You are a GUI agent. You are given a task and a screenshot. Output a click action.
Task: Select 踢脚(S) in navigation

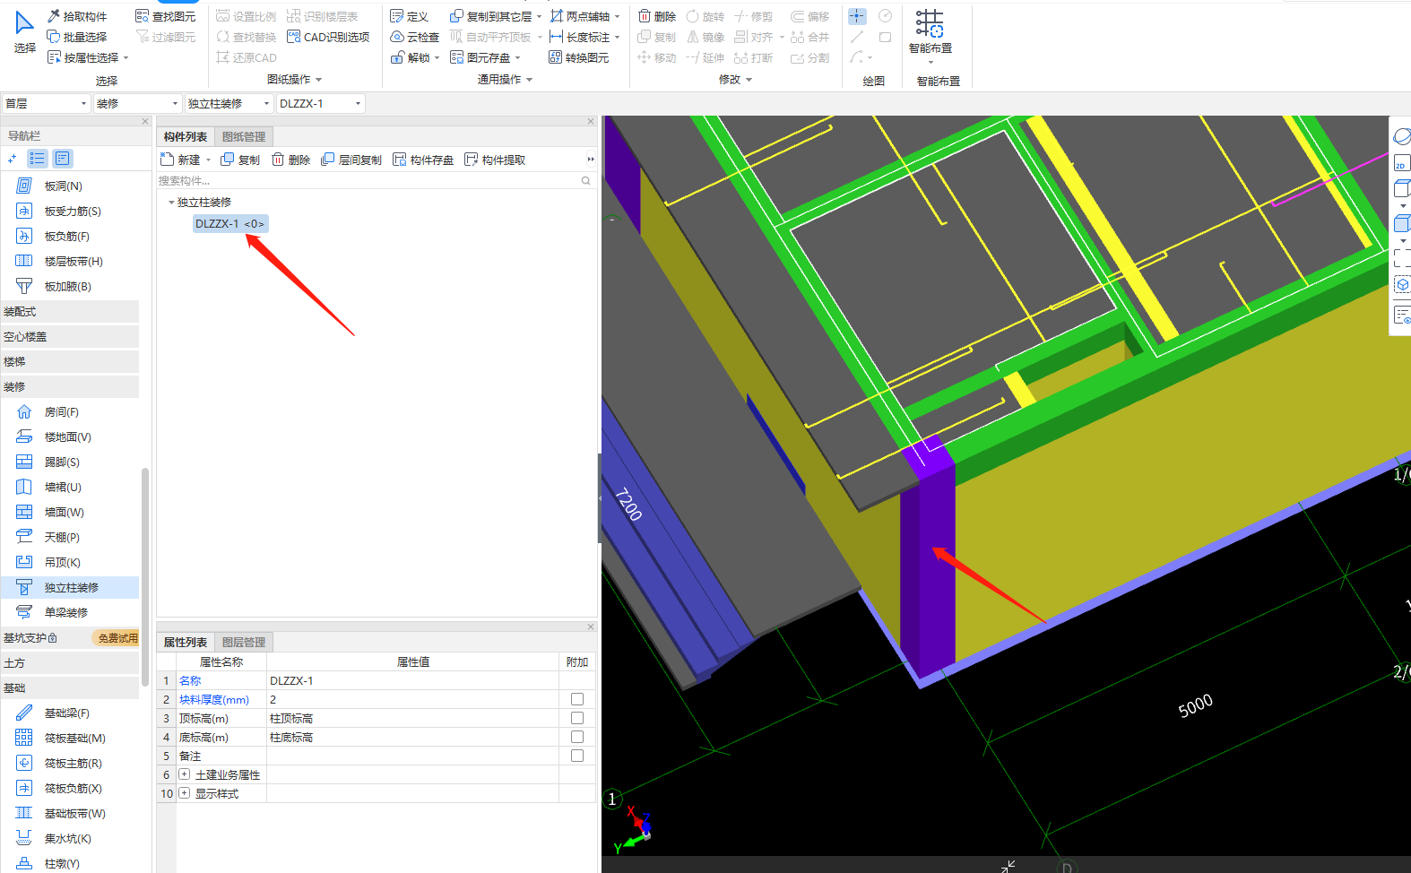(61, 462)
